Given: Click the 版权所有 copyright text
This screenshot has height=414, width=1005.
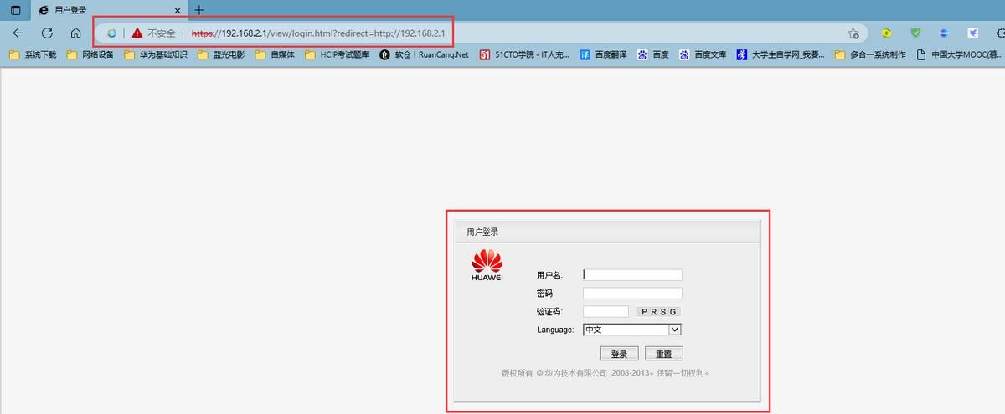Looking at the screenshot, I should pyautogui.click(x=605, y=373).
